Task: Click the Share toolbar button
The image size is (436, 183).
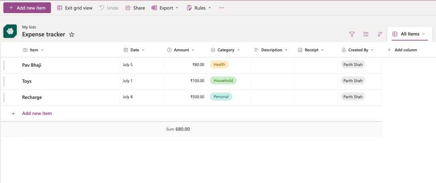Action: [x=135, y=8]
